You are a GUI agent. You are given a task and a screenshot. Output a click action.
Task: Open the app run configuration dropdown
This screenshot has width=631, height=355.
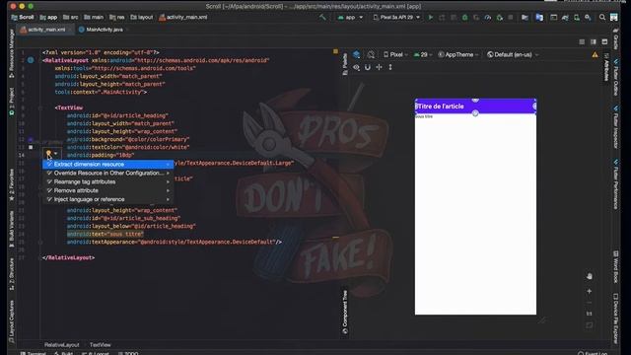click(x=351, y=18)
